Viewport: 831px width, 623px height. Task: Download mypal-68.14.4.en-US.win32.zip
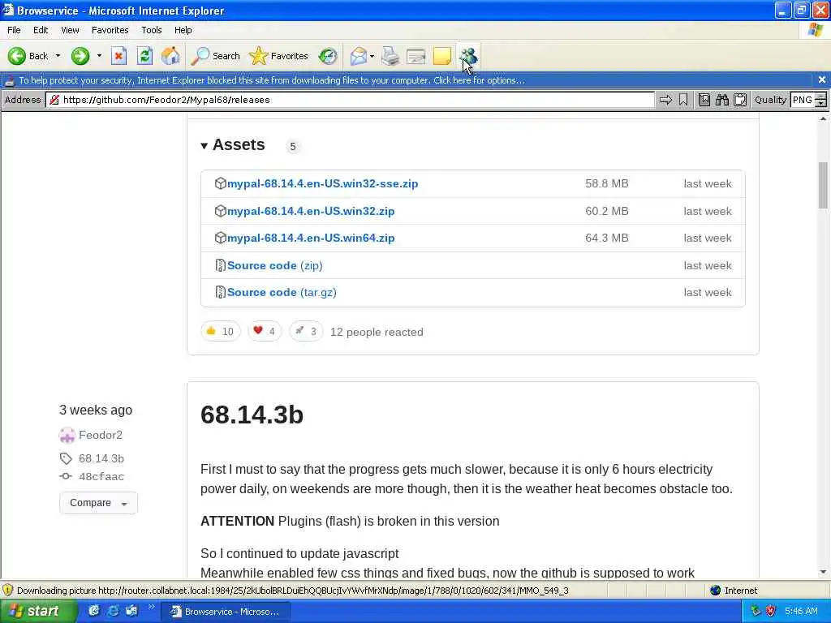311,212
